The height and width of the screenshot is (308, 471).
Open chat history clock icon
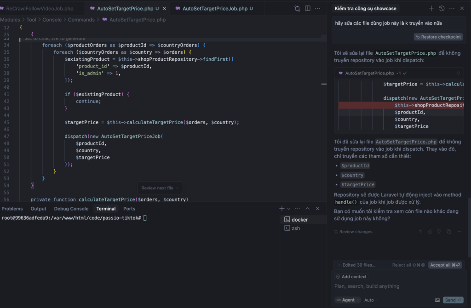pyautogui.click(x=442, y=8)
